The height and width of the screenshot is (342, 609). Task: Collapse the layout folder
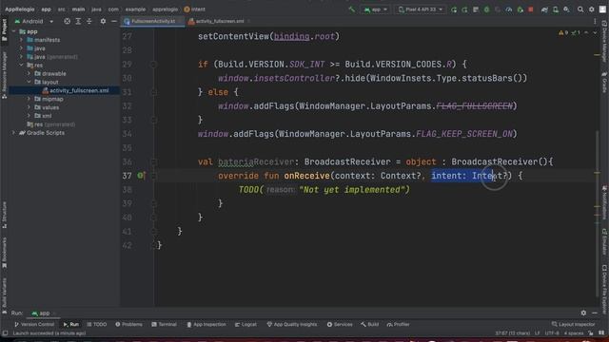point(29,82)
